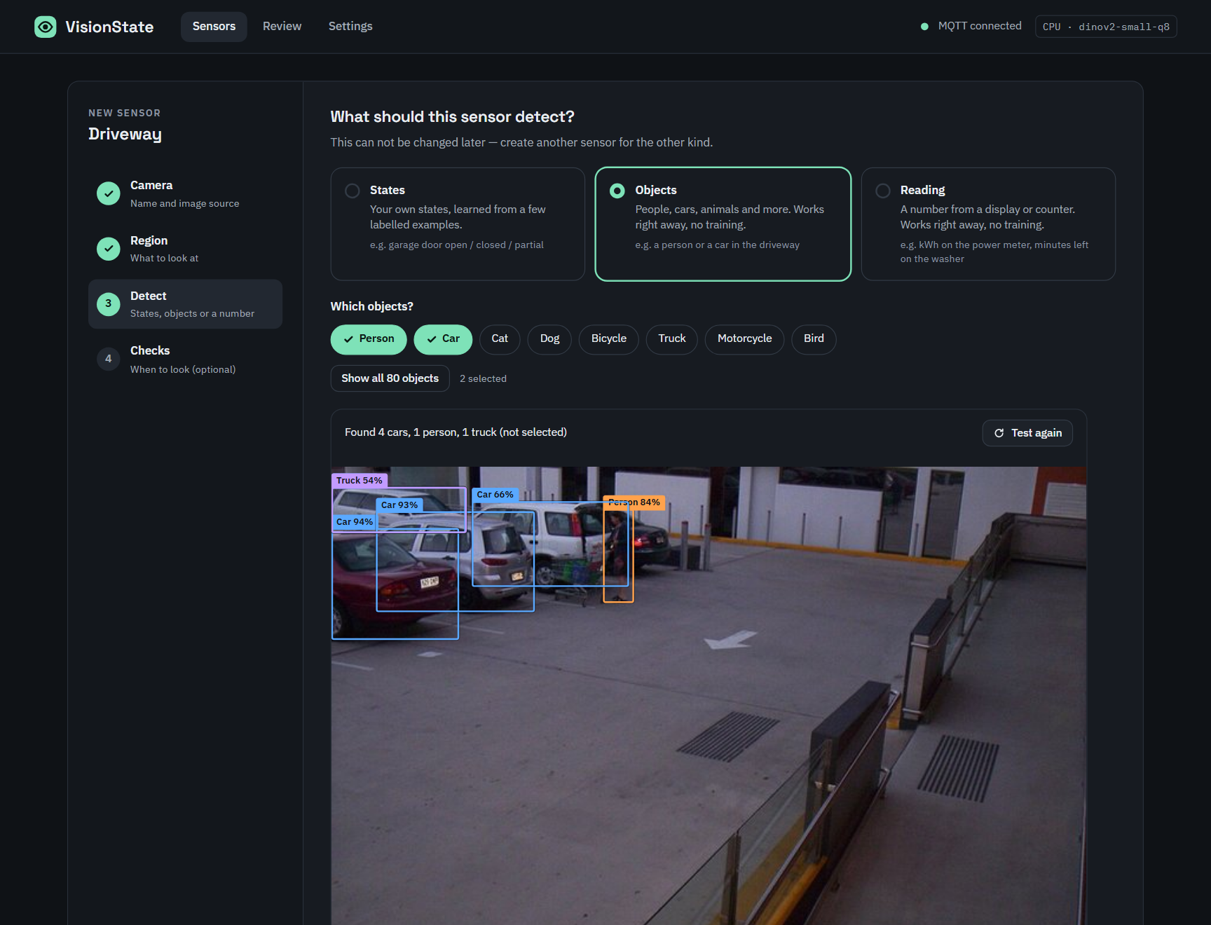The image size is (1211, 925).
Task: Deselect the Person object chip
Action: click(x=369, y=339)
